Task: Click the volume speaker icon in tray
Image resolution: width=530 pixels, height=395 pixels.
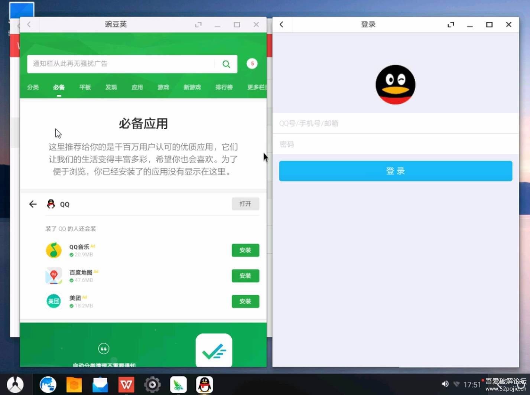Action: (445, 384)
